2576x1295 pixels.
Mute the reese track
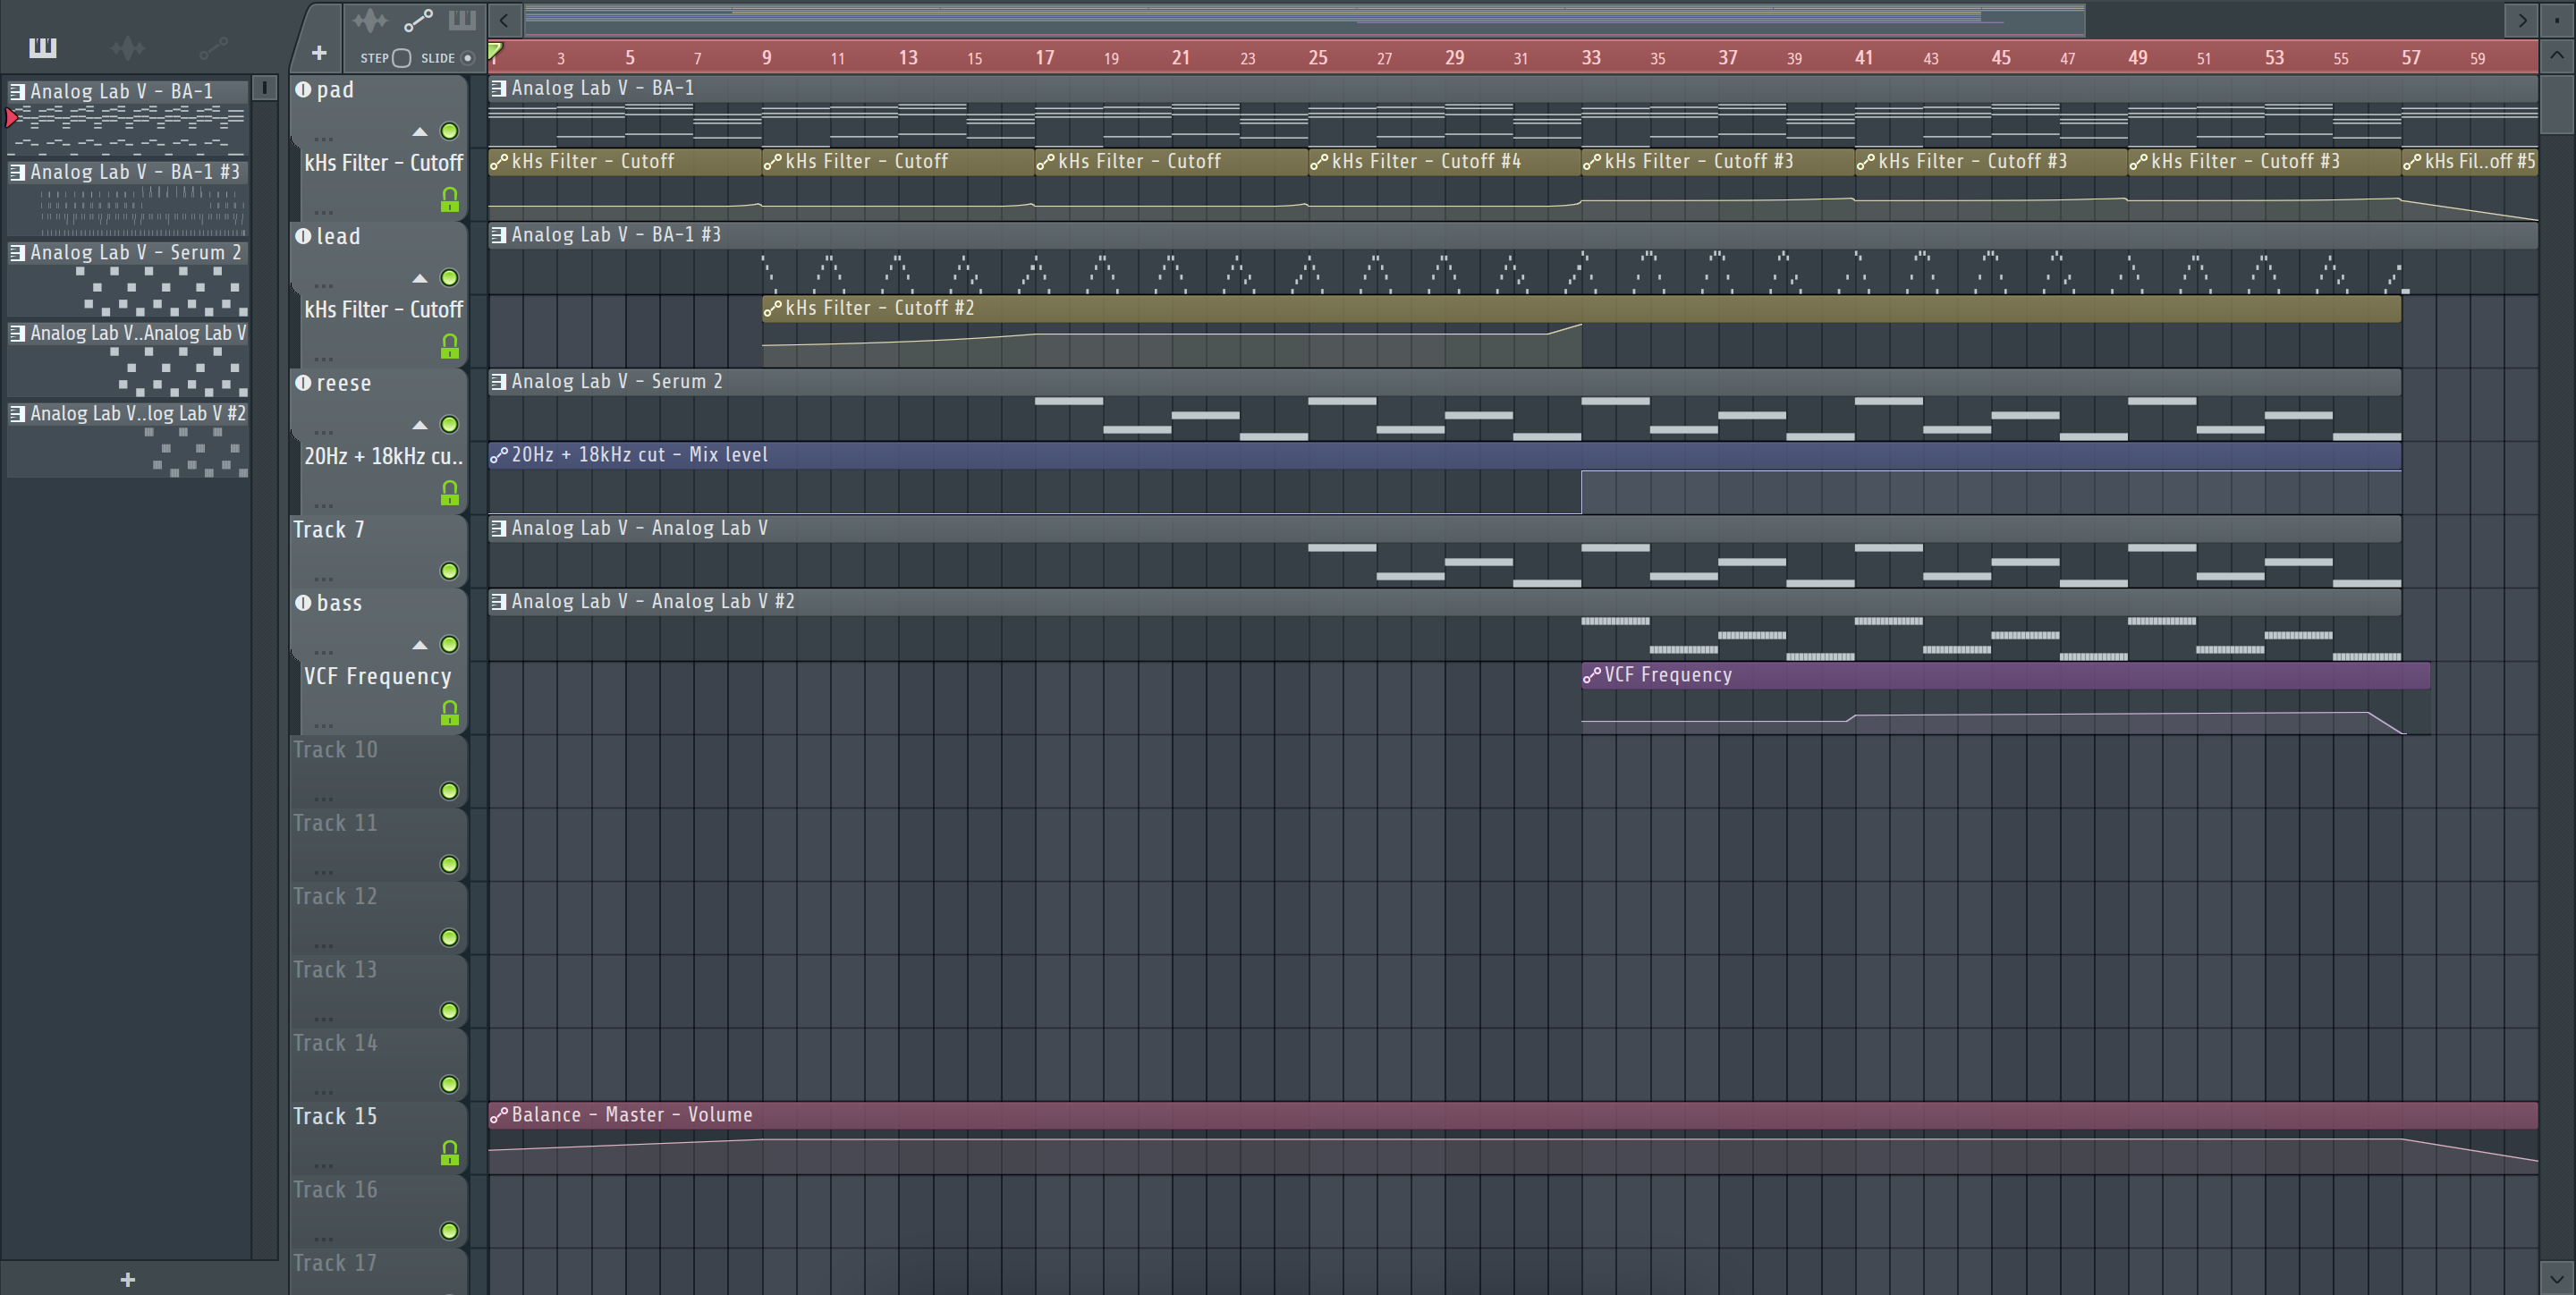pos(450,425)
